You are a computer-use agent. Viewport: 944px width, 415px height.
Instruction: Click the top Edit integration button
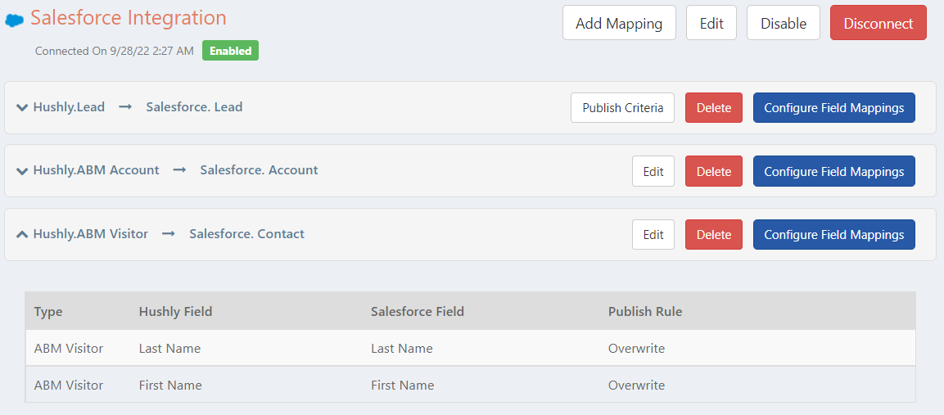tap(711, 23)
